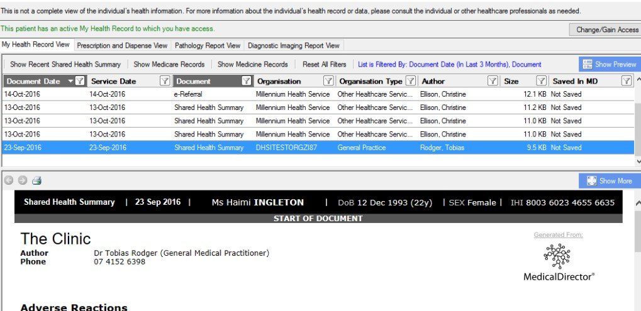Switch to Prescription and Dispense View tab
This screenshot has height=311, width=641.
coord(122,46)
